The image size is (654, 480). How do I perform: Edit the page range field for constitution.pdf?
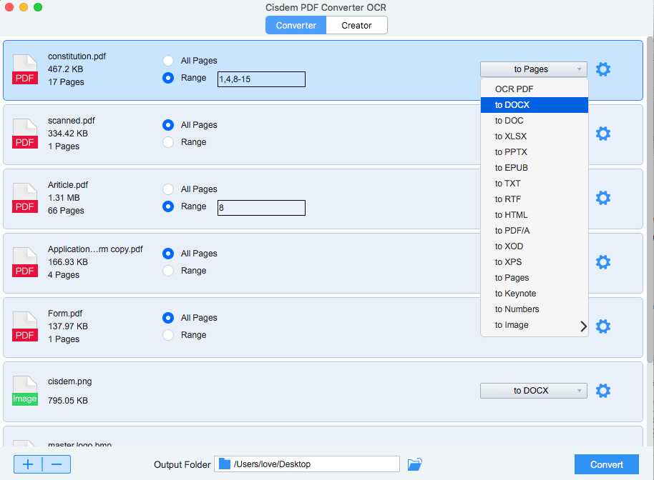261,79
